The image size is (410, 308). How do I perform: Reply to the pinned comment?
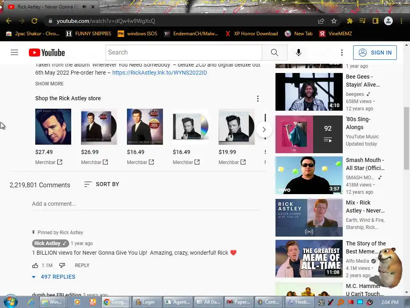click(x=82, y=265)
